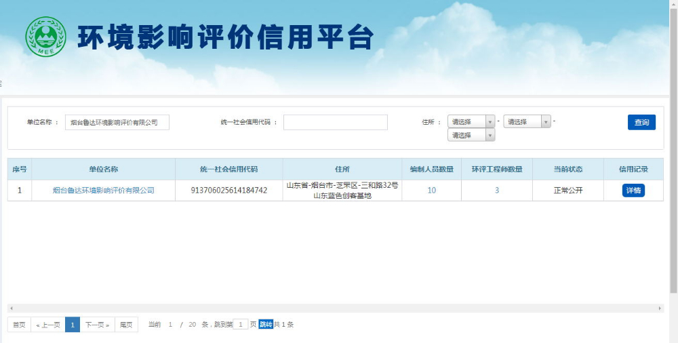Focus the 单位名称 input field

(x=117, y=123)
